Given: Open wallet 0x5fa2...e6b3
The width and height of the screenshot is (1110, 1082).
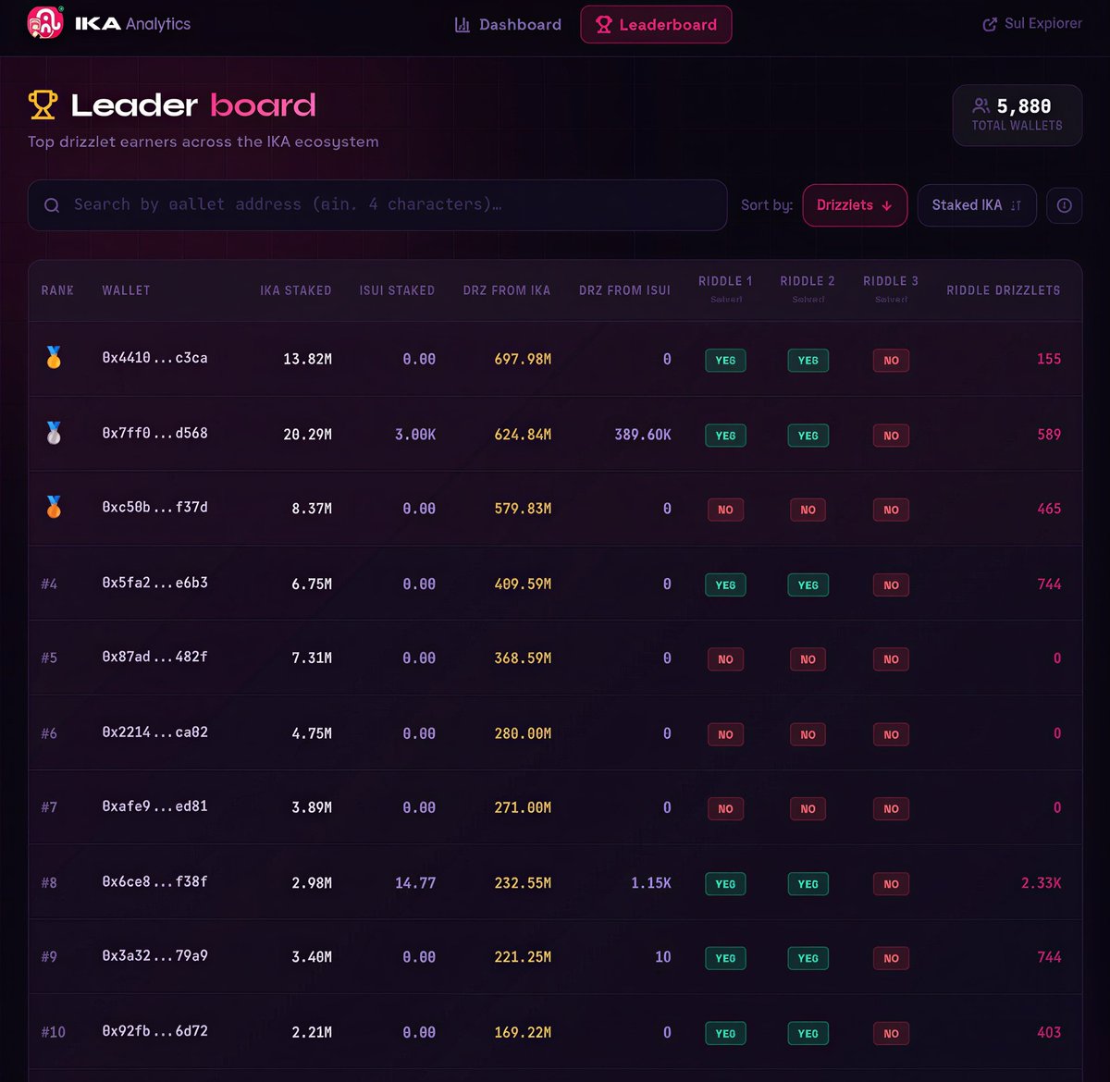Looking at the screenshot, I should click(x=154, y=583).
